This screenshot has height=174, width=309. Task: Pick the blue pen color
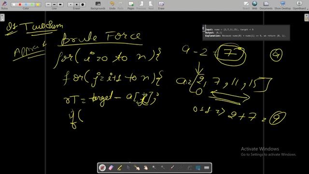click(26, 4)
